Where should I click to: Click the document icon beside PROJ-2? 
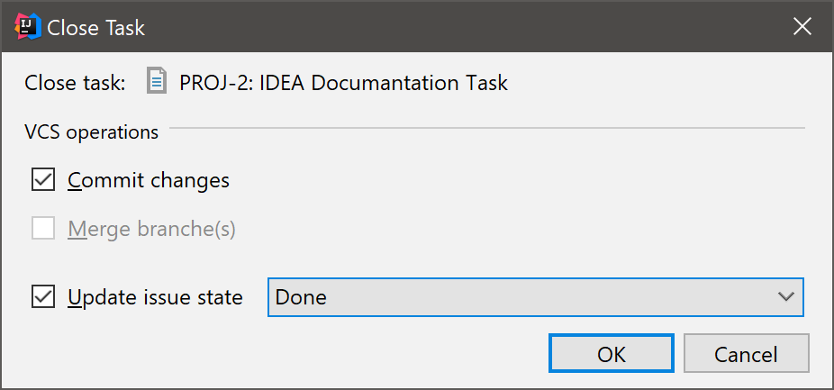tap(158, 83)
